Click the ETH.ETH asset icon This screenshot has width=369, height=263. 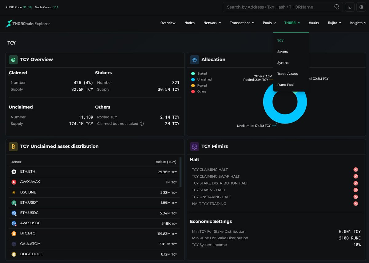(x=14, y=172)
